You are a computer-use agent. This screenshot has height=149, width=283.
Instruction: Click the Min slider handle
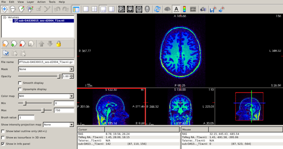pyautogui.click(x=25, y=103)
